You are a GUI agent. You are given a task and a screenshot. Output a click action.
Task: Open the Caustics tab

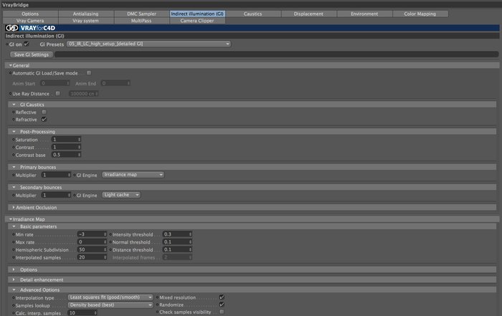click(253, 14)
